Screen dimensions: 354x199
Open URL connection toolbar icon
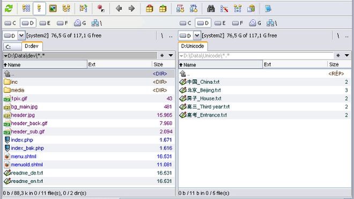tap(194, 9)
